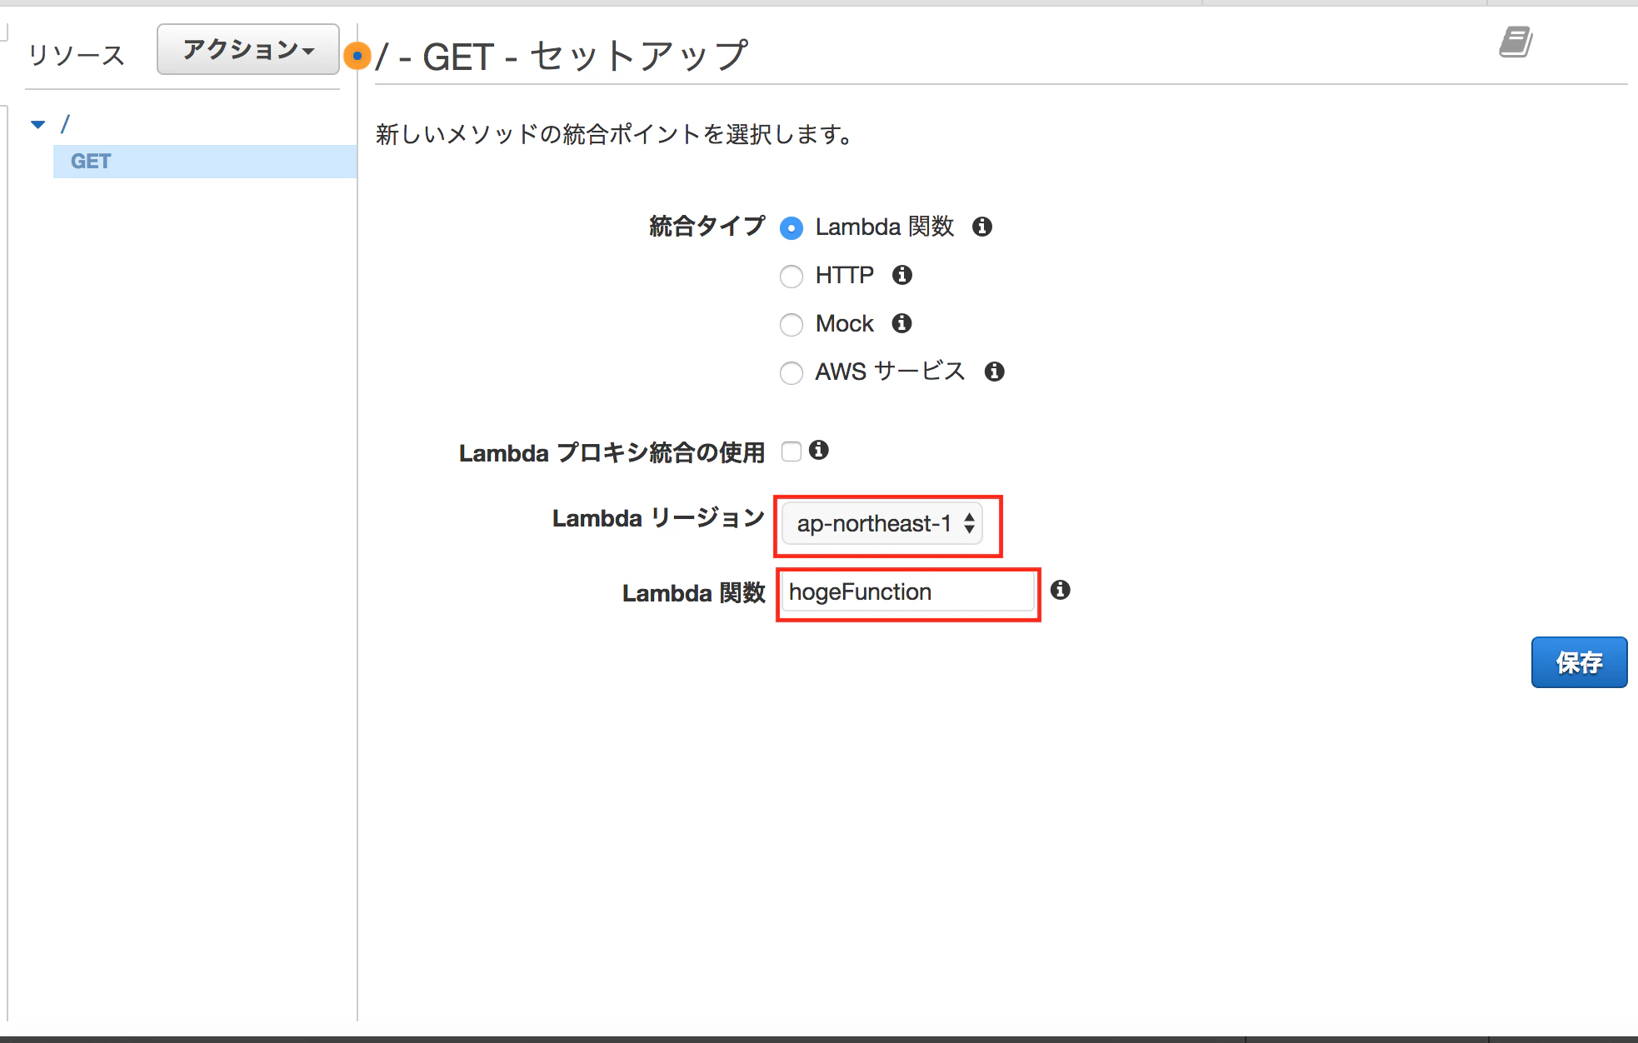This screenshot has height=1043, width=1638.
Task: Select the / root resource
Action: 65,124
